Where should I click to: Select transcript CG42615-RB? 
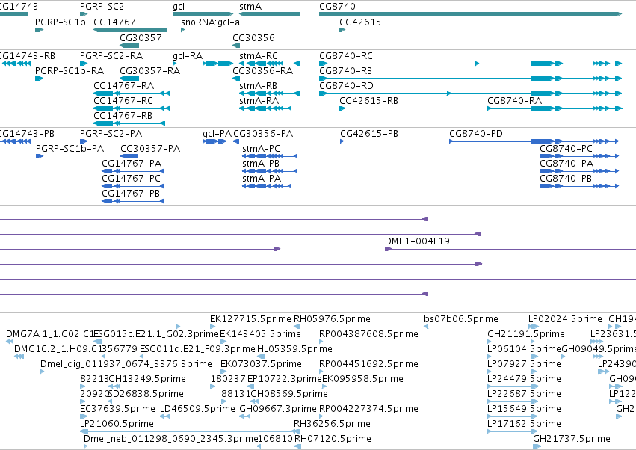[x=342, y=108]
